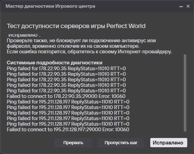Click the Failed to connect 178.22.90.35:29000 line
194x154 pixels.
tap(66, 96)
